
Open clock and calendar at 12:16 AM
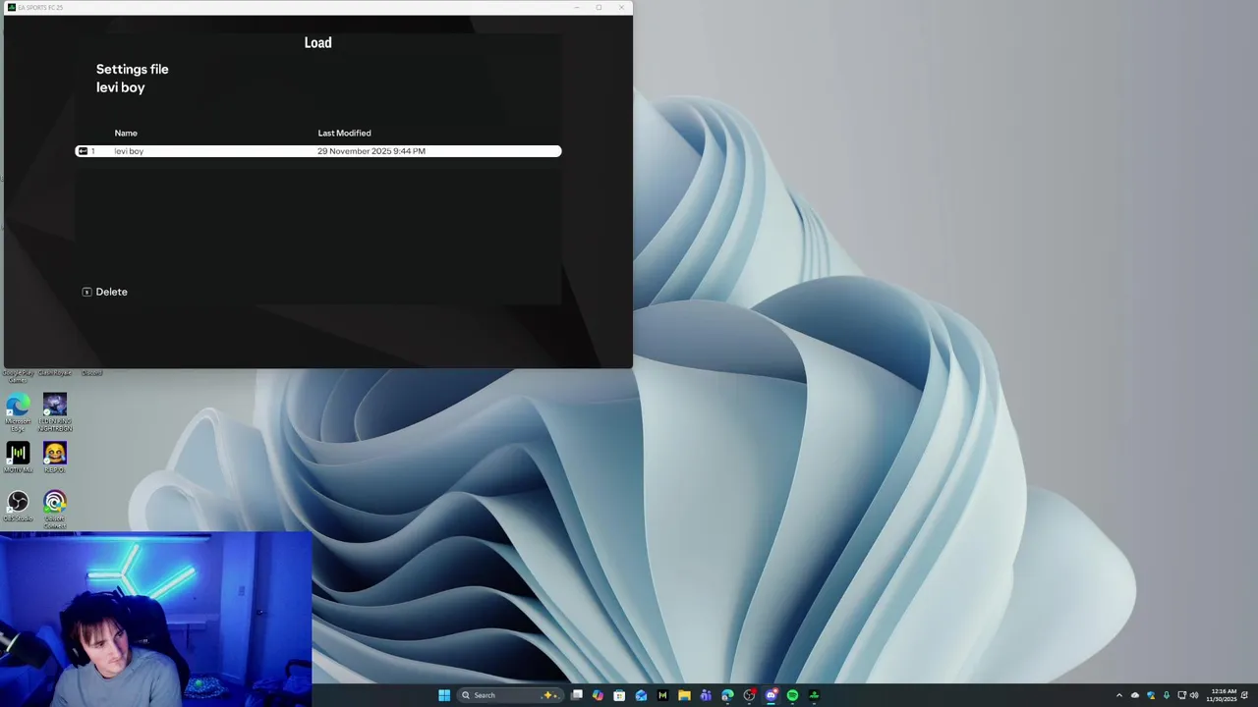tap(1224, 695)
